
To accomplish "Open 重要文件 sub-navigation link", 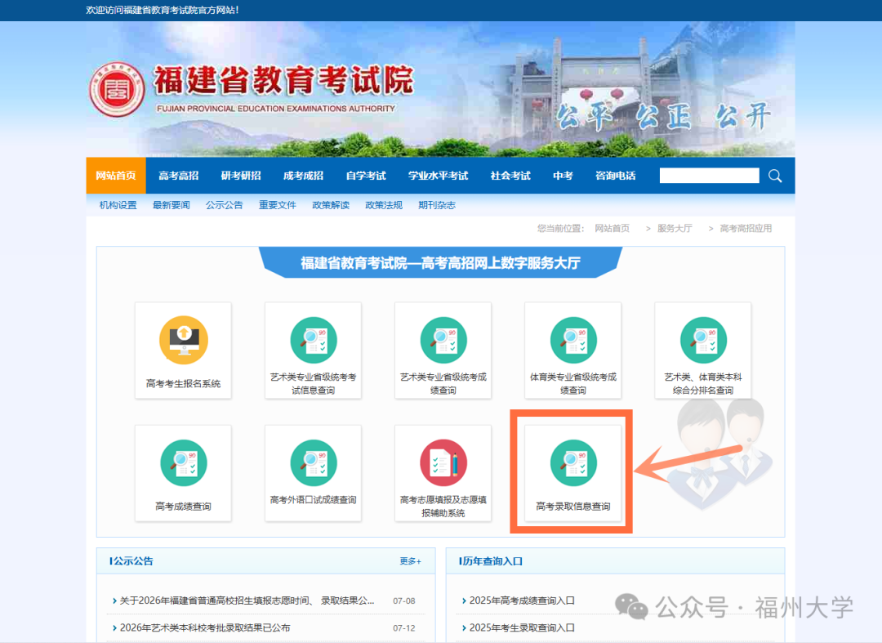I will click(278, 205).
